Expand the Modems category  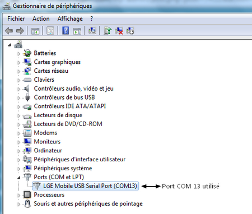(19, 133)
